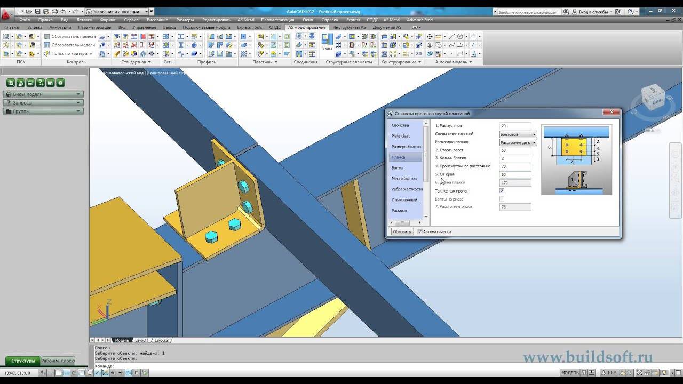The height and width of the screenshot is (384, 683).
Task: Click the 'МОДЕЛЬ' status bar button
Action: 570,373
